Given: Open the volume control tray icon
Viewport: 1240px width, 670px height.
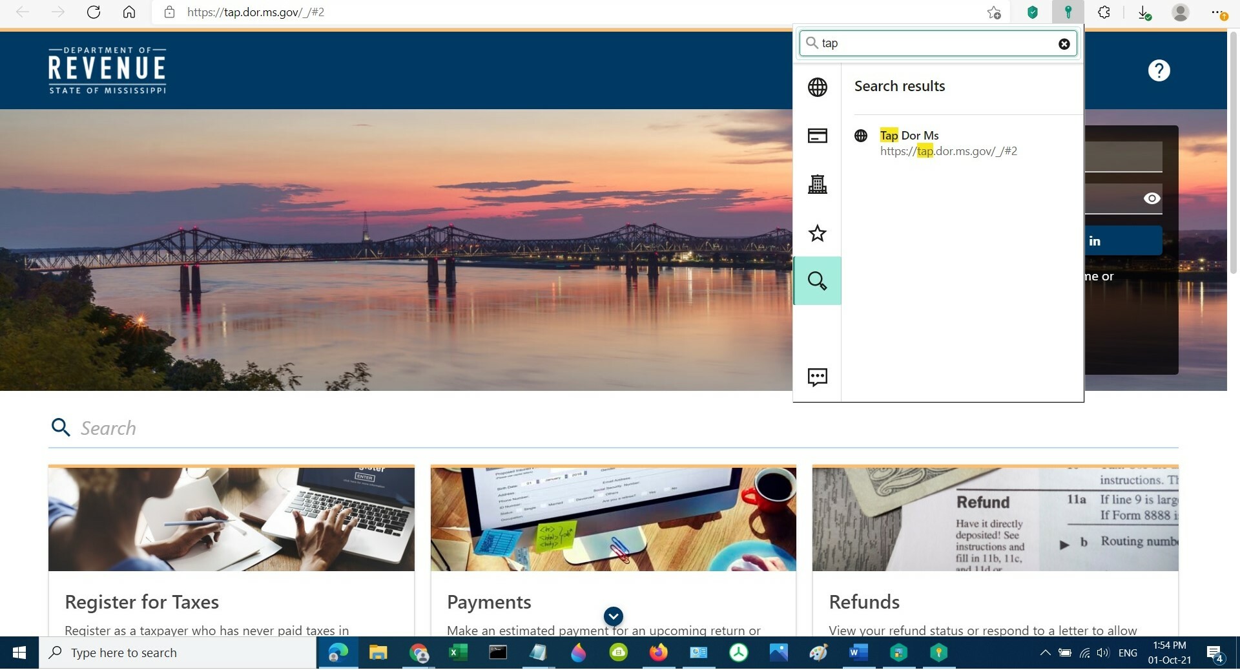Looking at the screenshot, I should click(1103, 653).
